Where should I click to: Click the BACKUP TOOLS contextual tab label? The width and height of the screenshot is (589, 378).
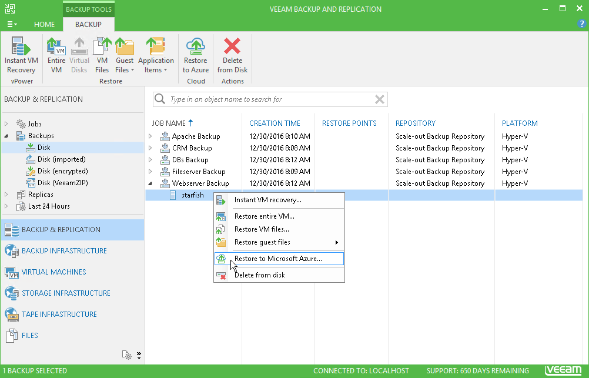coord(89,9)
